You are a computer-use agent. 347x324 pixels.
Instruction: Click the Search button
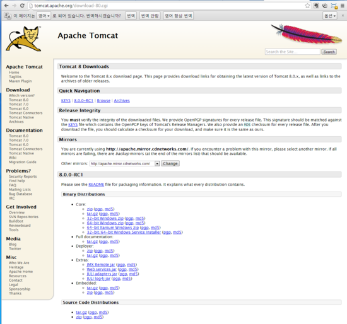329,52
